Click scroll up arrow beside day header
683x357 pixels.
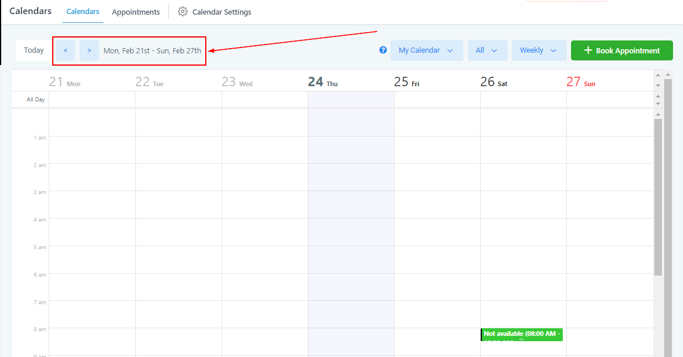click(658, 75)
